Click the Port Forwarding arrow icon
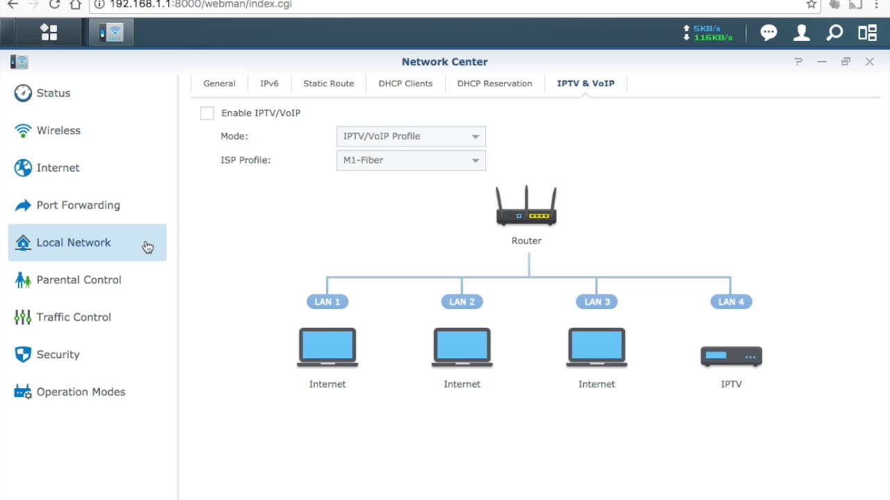The image size is (890, 500). pyautogui.click(x=23, y=206)
